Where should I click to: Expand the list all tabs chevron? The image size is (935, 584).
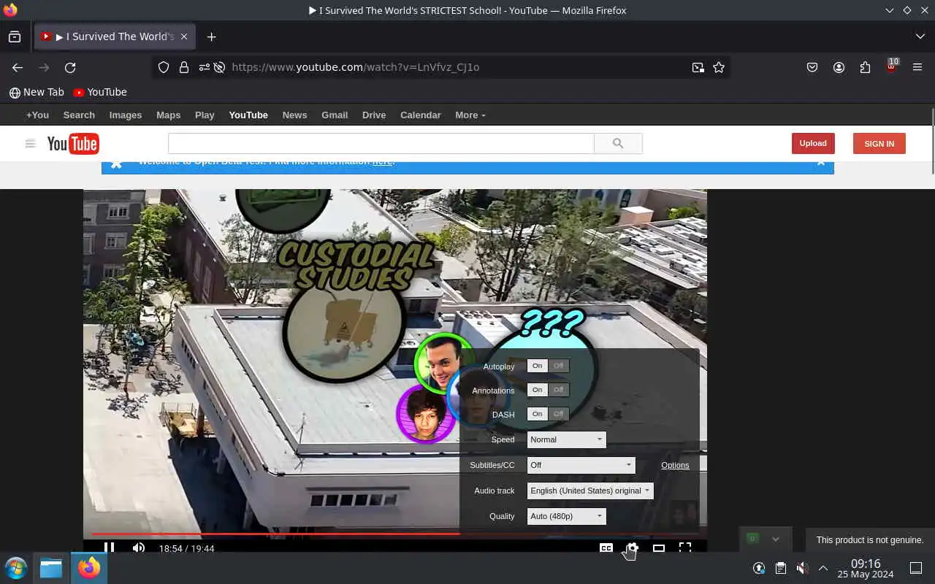920,36
